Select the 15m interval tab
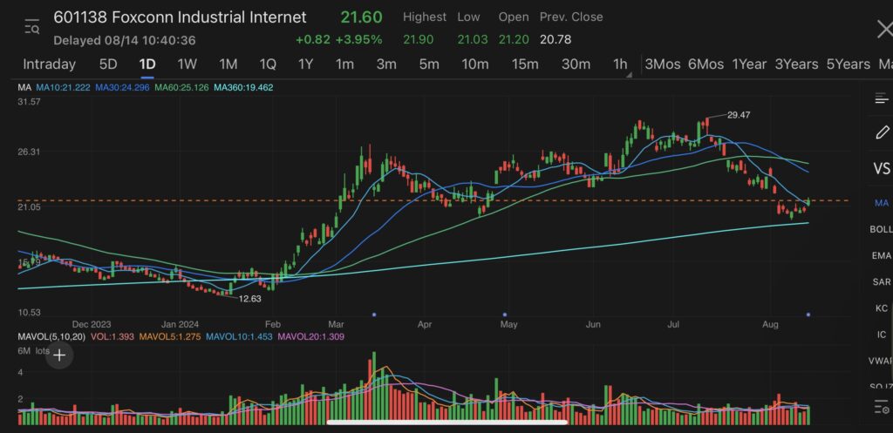 point(525,64)
